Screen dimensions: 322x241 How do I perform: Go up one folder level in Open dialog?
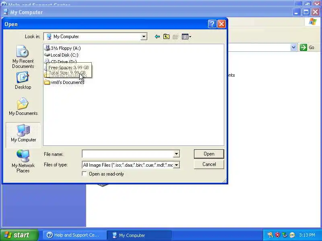(x=166, y=37)
